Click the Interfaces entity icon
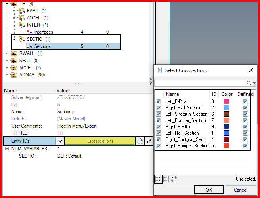 pos(29,32)
